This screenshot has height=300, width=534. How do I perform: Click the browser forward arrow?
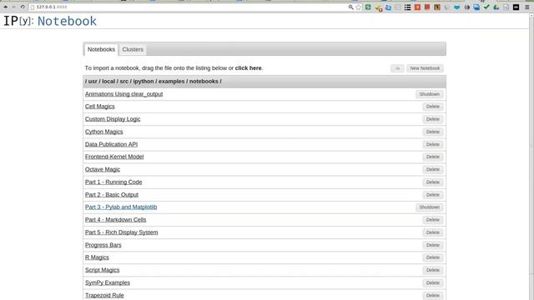(x=14, y=7)
